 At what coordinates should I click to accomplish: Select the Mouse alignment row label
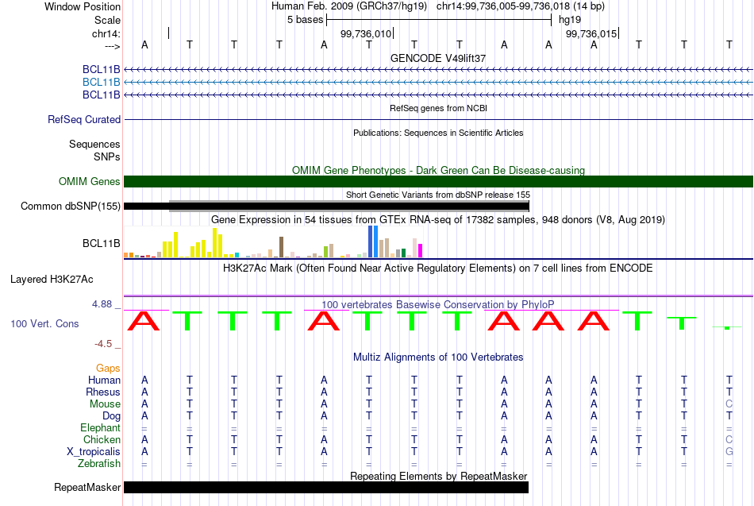point(105,404)
